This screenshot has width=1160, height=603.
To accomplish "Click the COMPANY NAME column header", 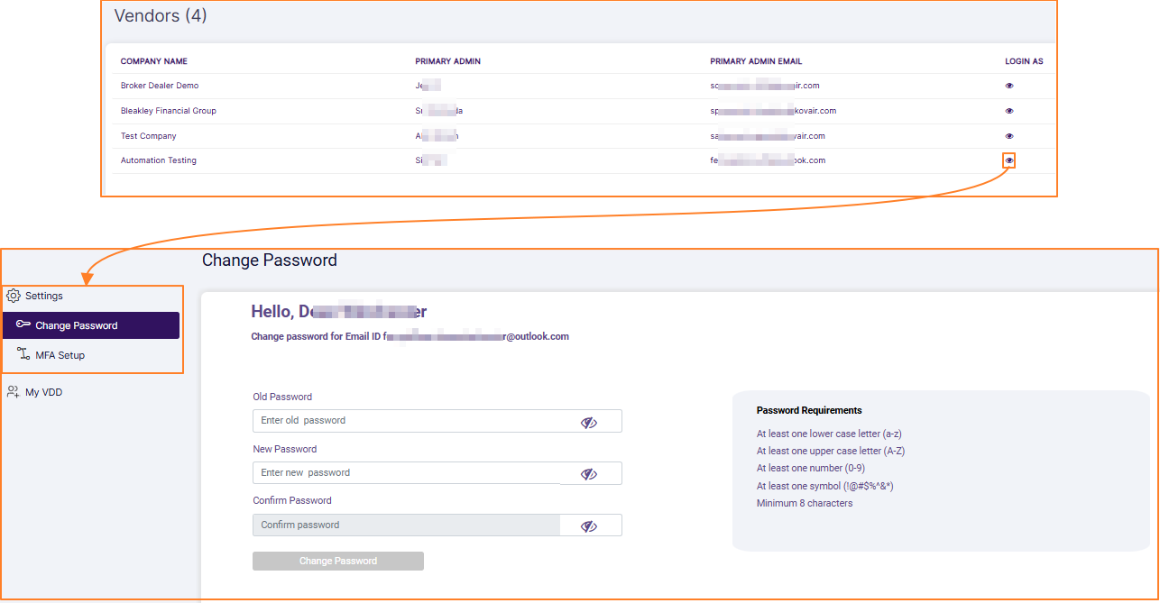I will [152, 60].
